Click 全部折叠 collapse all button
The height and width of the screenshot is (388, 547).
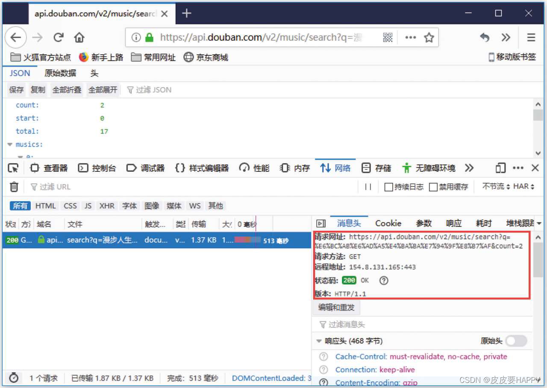click(67, 90)
